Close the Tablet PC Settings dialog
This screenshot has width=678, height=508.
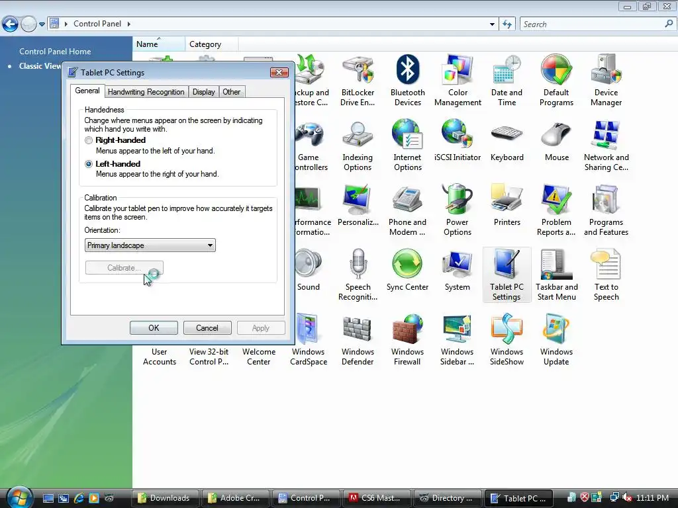(279, 72)
